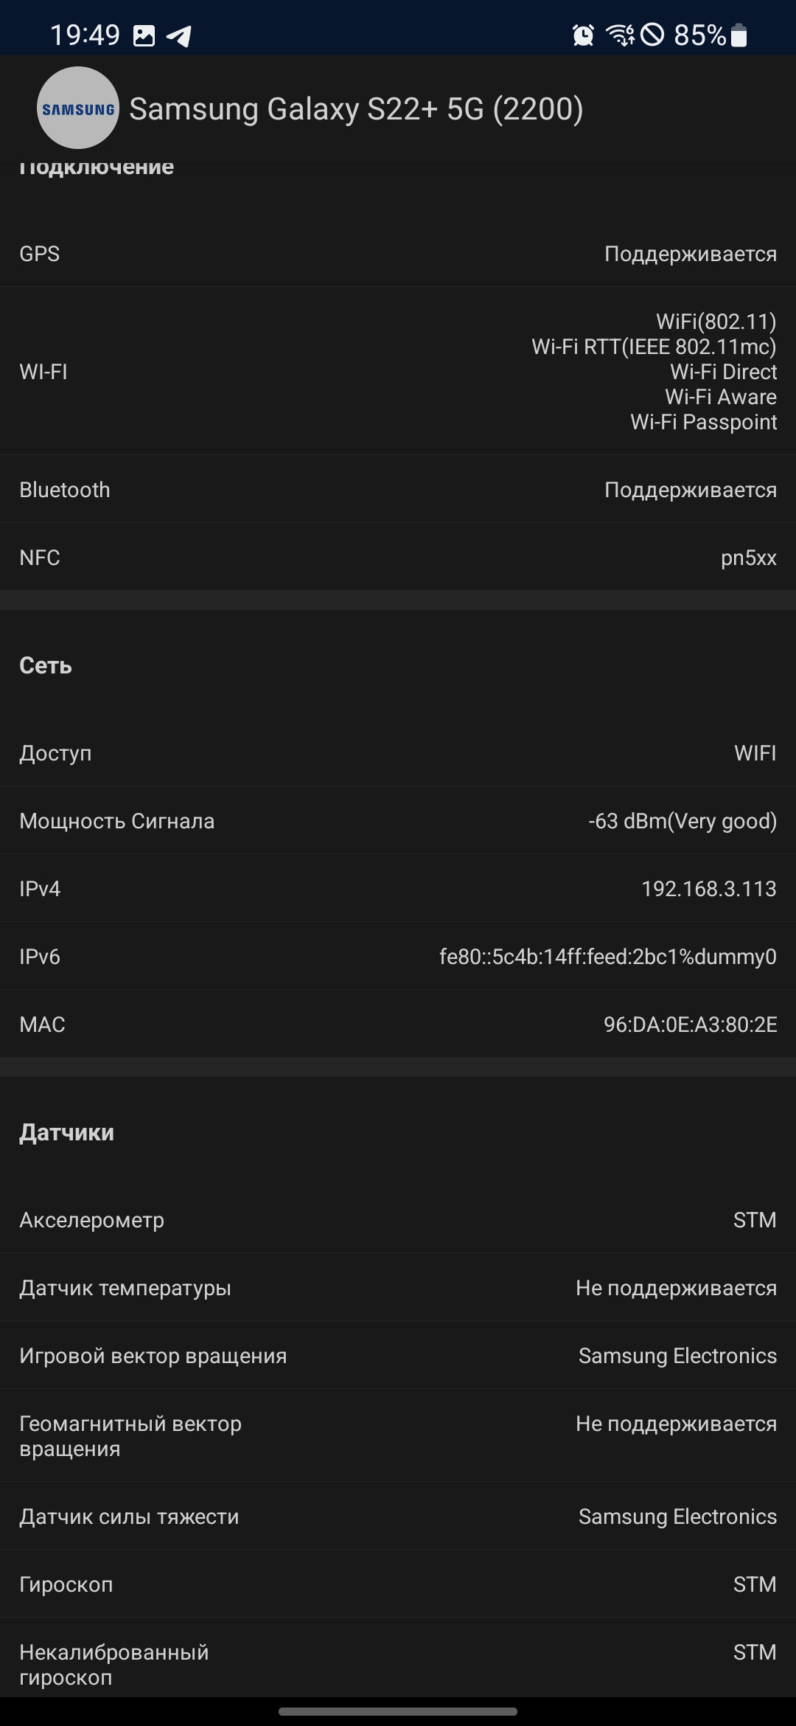Select the WI-FI capabilities row

(398, 372)
